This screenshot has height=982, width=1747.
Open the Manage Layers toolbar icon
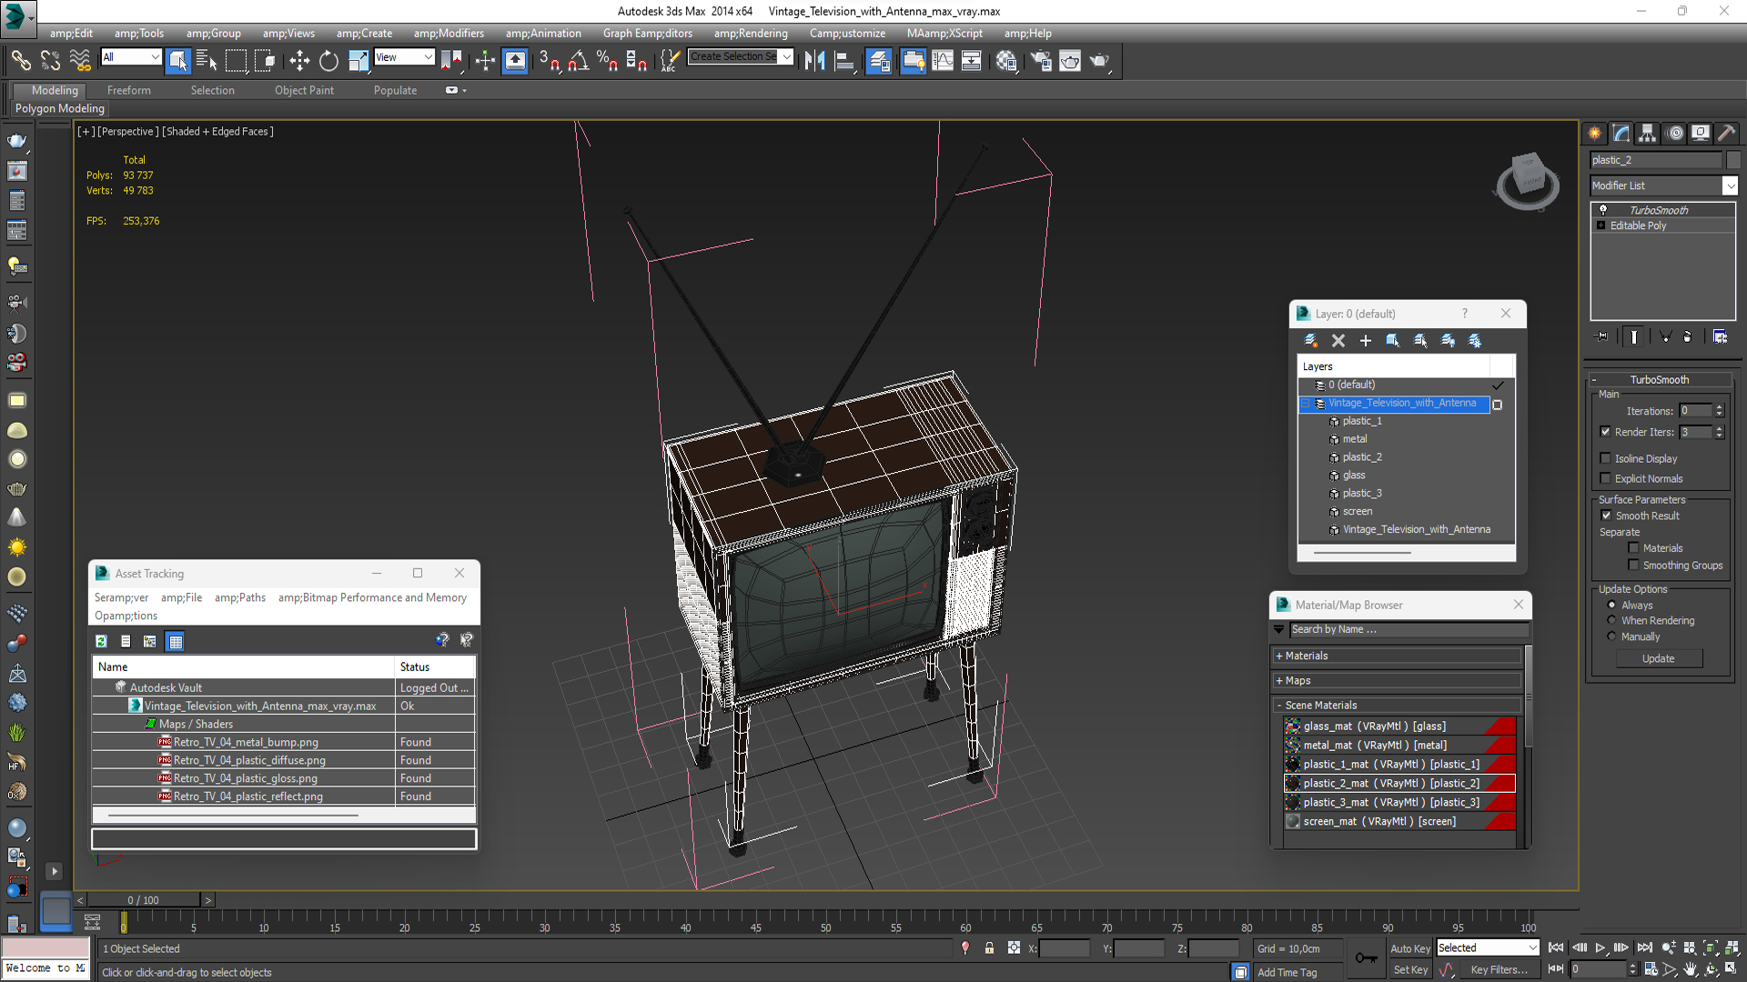pyautogui.click(x=879, y=60)
